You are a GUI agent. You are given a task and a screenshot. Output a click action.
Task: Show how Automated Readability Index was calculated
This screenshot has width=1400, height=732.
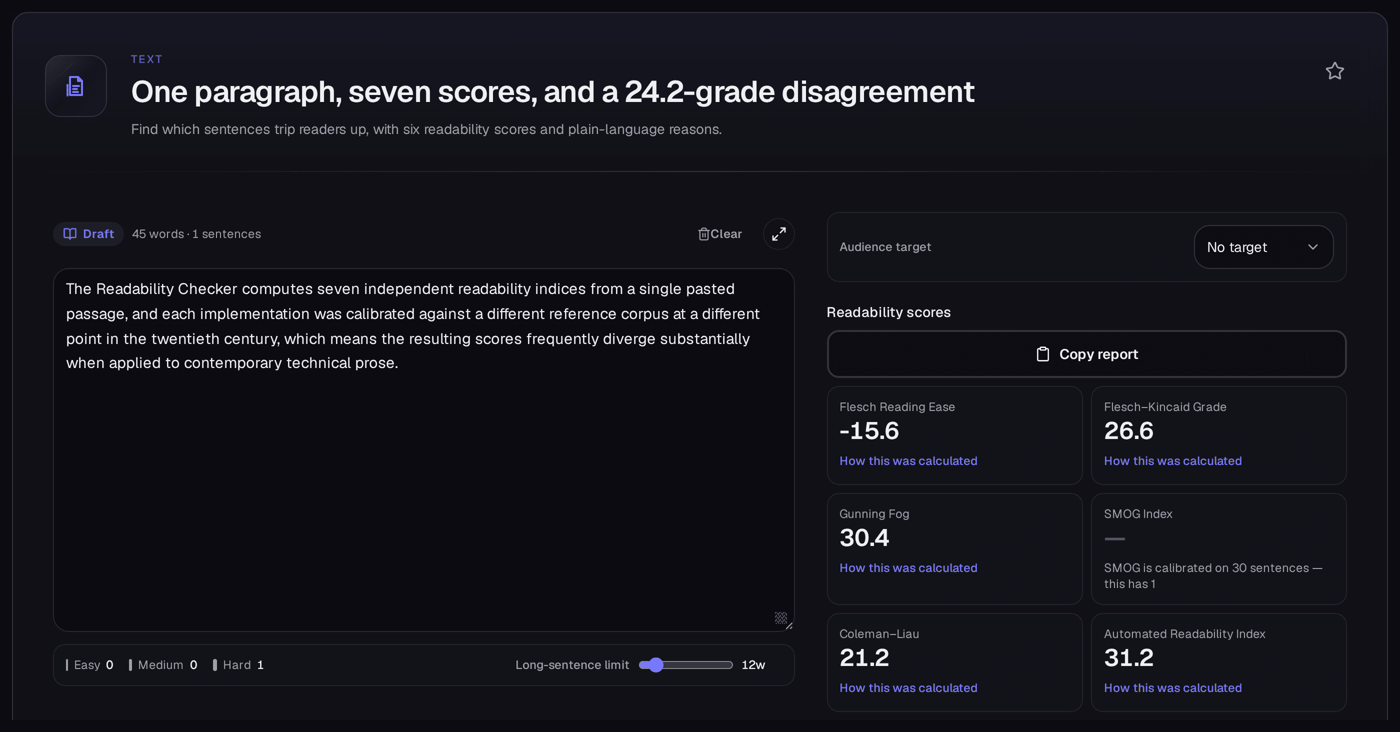click(1172, 688)
